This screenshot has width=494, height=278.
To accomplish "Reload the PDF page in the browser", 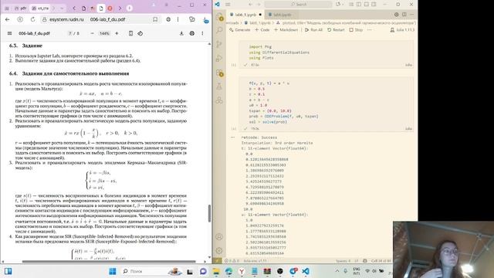I will [32, 19].
